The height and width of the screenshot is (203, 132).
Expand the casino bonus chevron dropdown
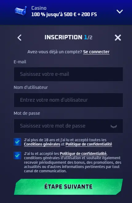click(120, 11)
